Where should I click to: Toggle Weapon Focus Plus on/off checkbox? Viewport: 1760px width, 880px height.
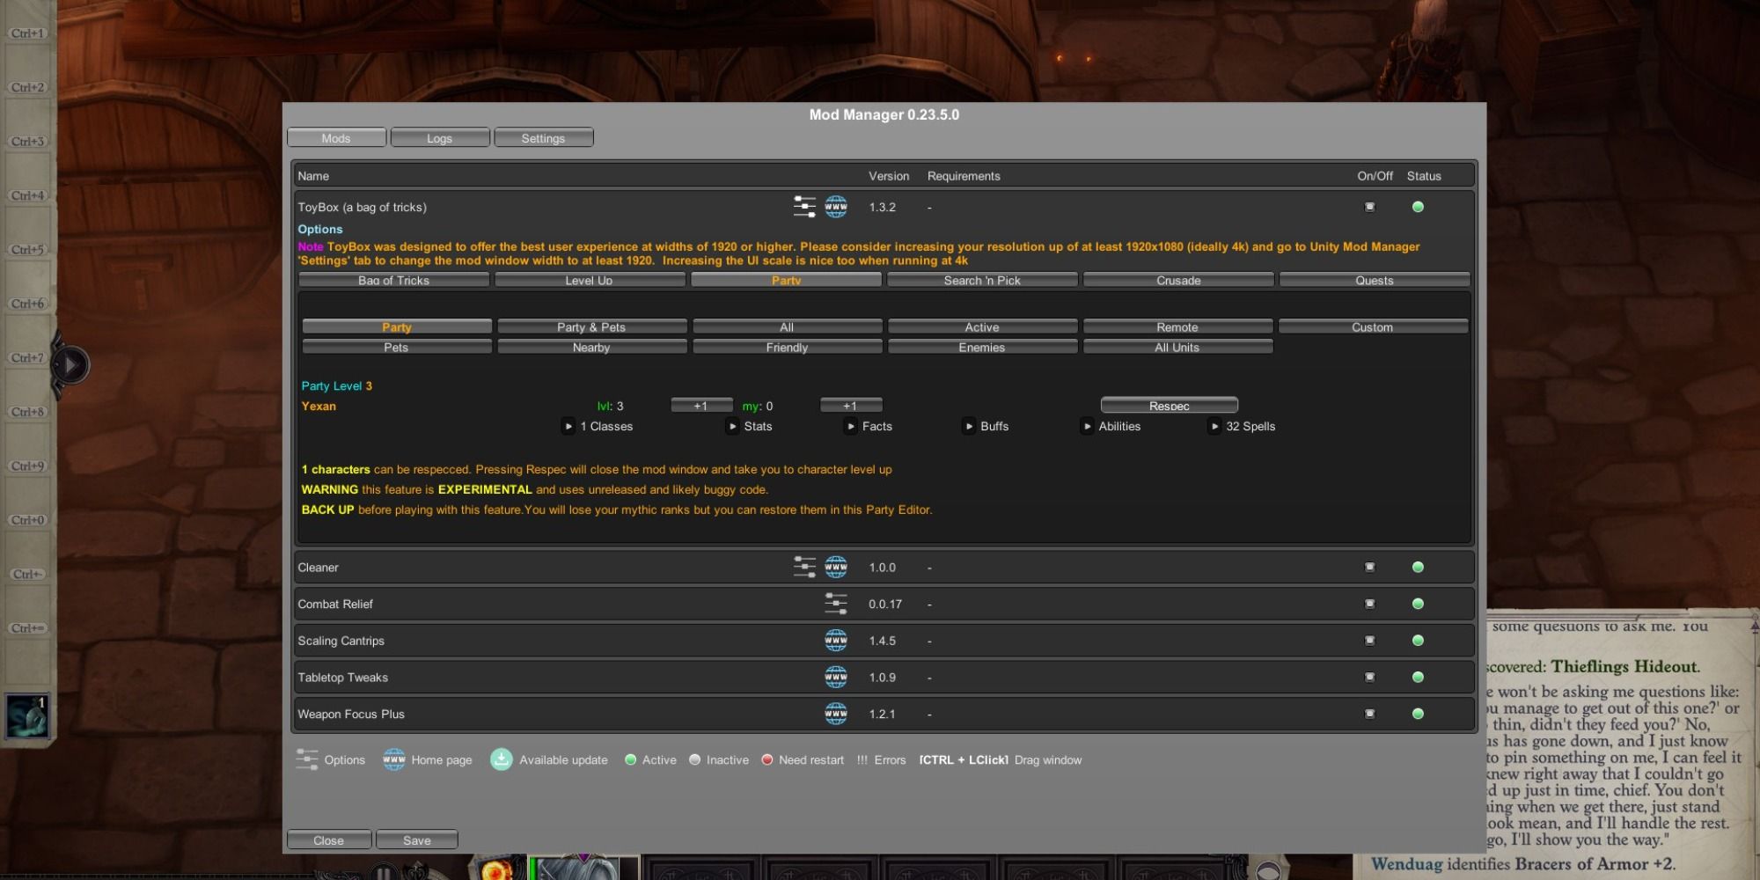click(1369, 714)
